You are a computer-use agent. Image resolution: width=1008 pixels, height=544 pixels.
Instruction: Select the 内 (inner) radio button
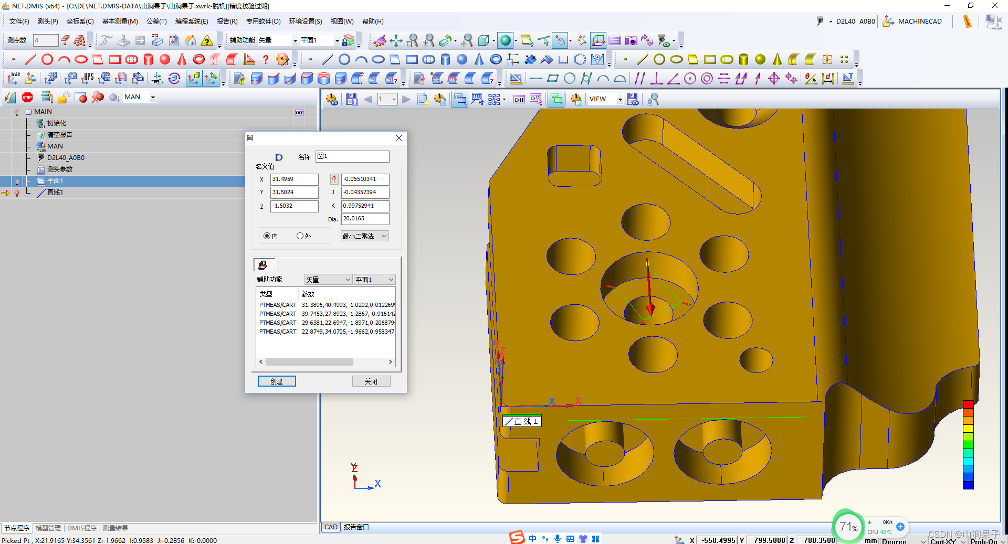[x=267, y=236]
